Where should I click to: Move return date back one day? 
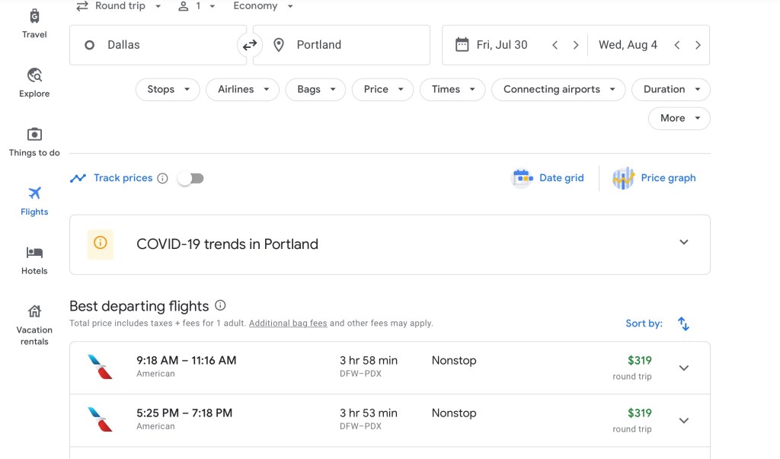click(x=676, y=45)
